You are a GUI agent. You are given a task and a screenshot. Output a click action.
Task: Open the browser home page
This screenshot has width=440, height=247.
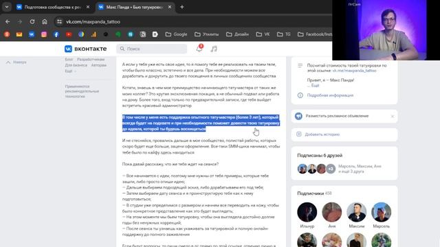[x=45, y=21]
